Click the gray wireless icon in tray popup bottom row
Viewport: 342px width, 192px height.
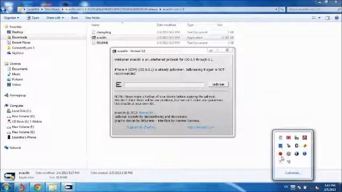coord(289,162)
